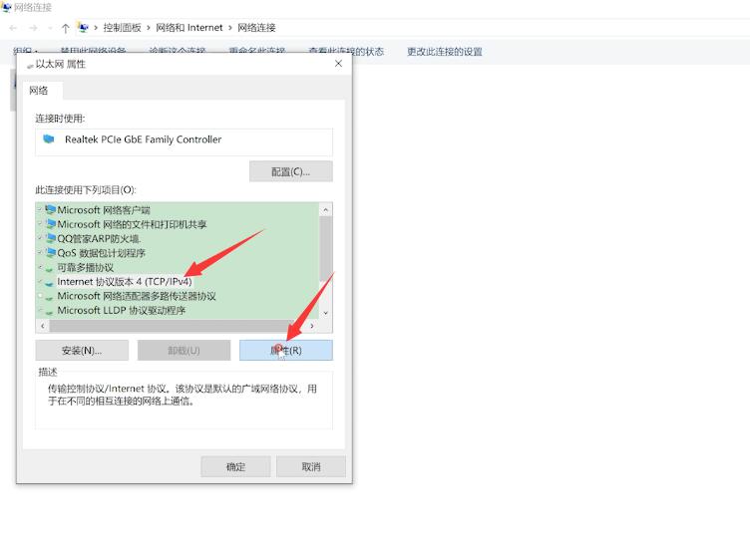Select the Microsoft 网络客户端 list item
The width and height of the screenshot is (750, 549).
pos(104,210)
